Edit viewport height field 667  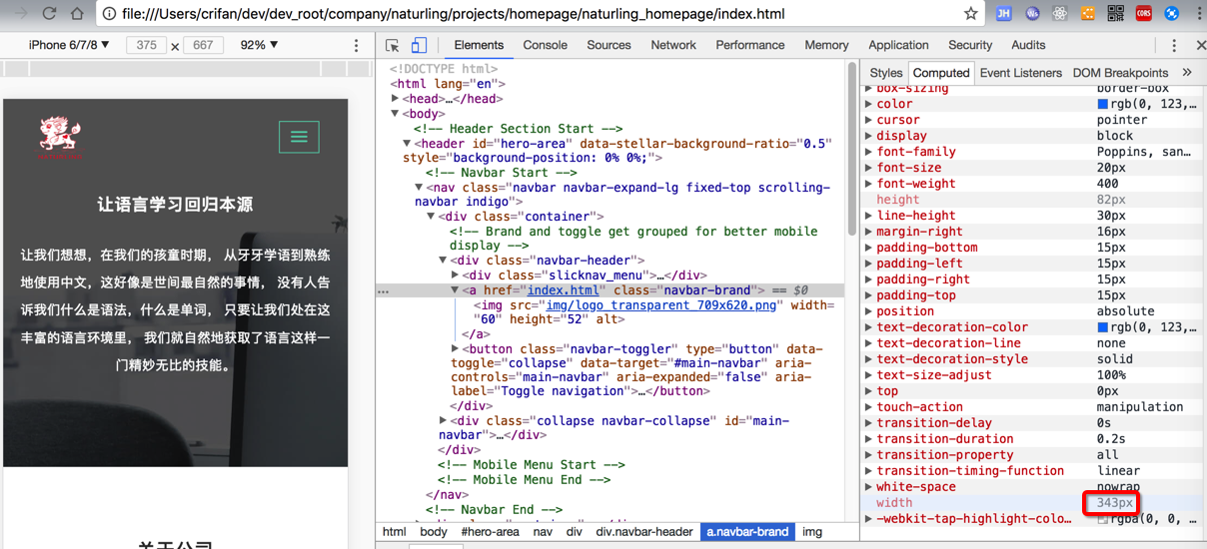pyautogui.click(x=204, y=45)
